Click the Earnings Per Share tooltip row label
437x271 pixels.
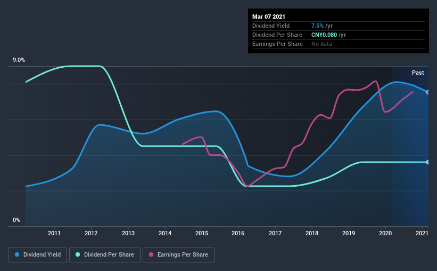(x=278, y=44)
